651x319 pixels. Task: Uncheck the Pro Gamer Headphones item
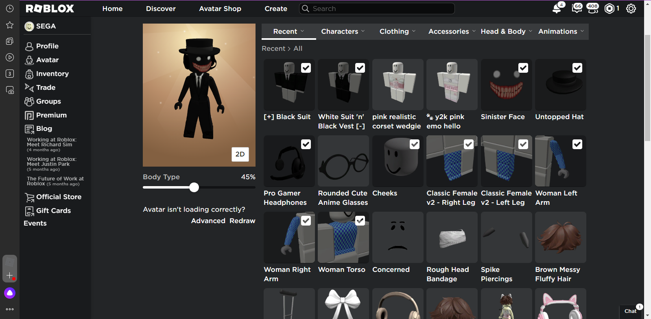pyautogui.click(x=306, y=144)
